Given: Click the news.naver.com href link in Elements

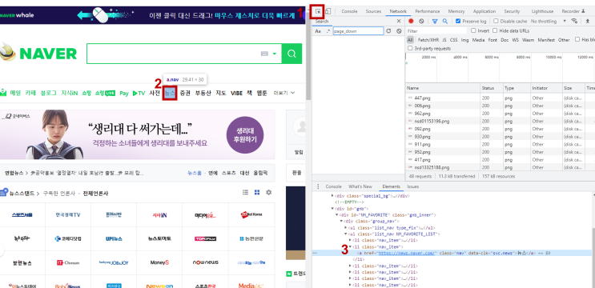Looking at the screenshot, I should [407, 253].
